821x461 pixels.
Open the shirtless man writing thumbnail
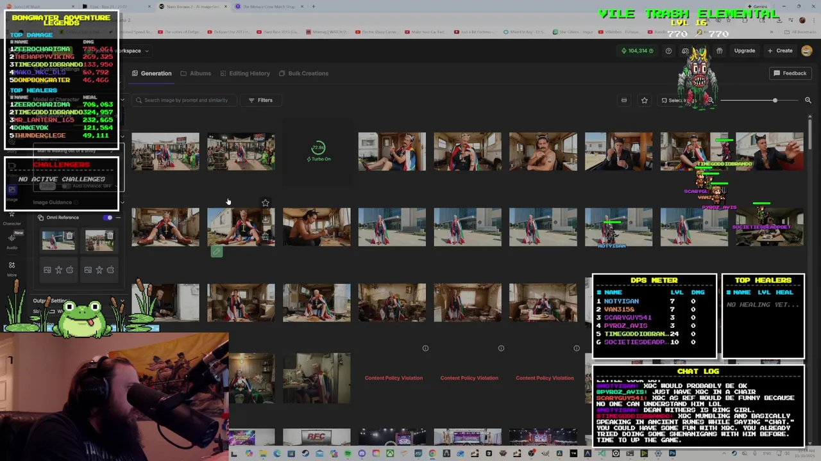coord(317,227)
